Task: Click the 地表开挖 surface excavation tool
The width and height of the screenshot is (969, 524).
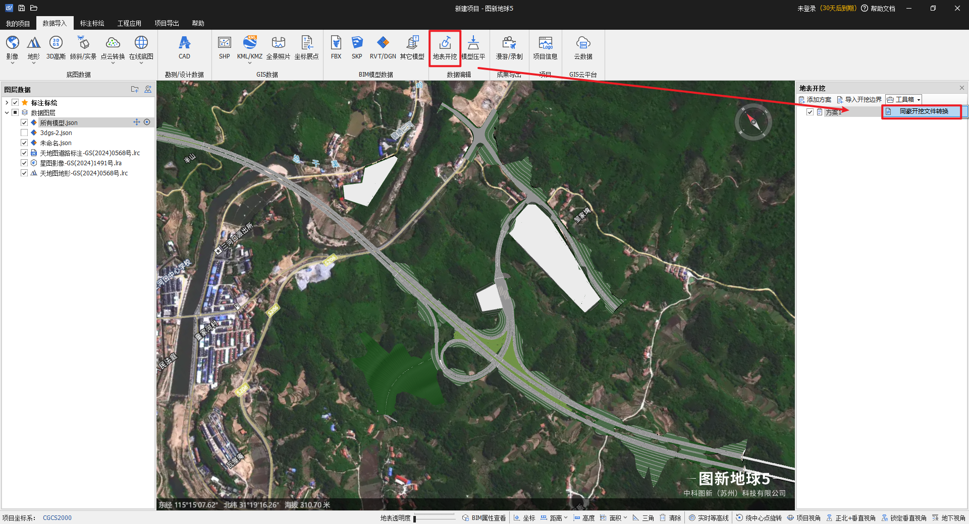Action: [x=445, y=48]
